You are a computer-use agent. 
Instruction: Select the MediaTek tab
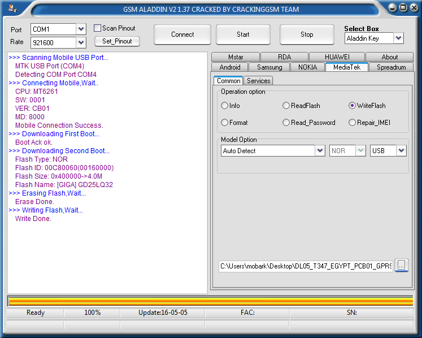tap(347, 67)
